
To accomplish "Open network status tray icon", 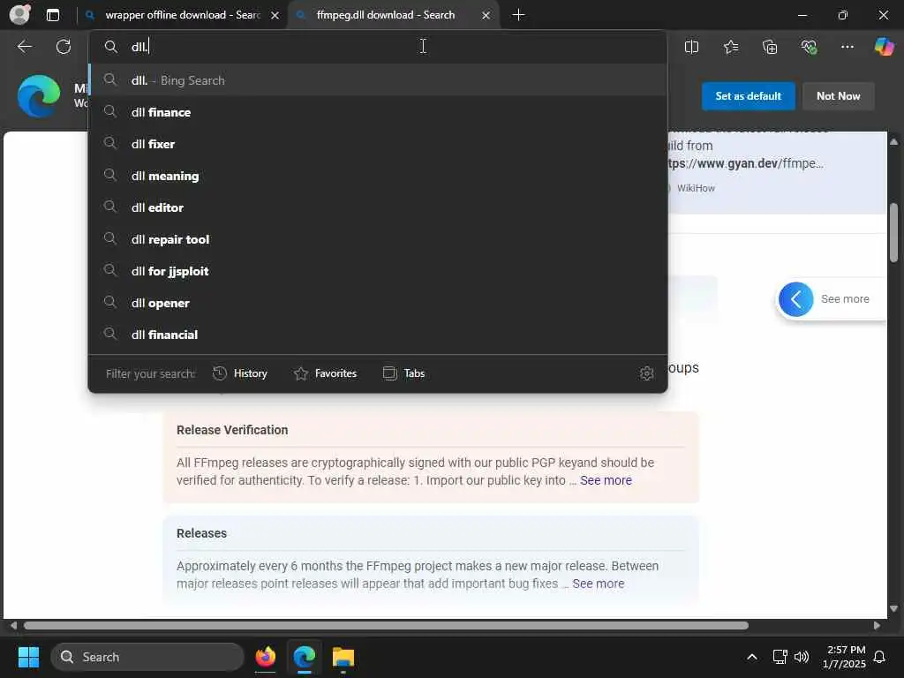I will [780, 657].
